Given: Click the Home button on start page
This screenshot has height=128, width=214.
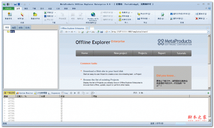Looking at the screenshot, I should (x=85, y=53).
